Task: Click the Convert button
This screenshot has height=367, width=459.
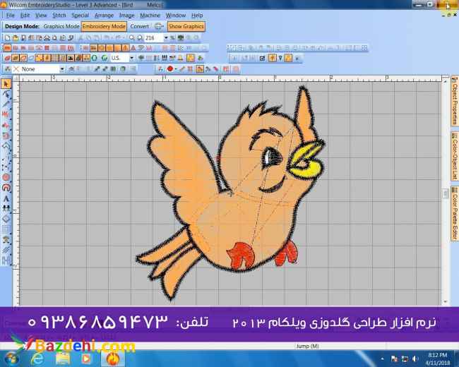Action: pos(140,27)
